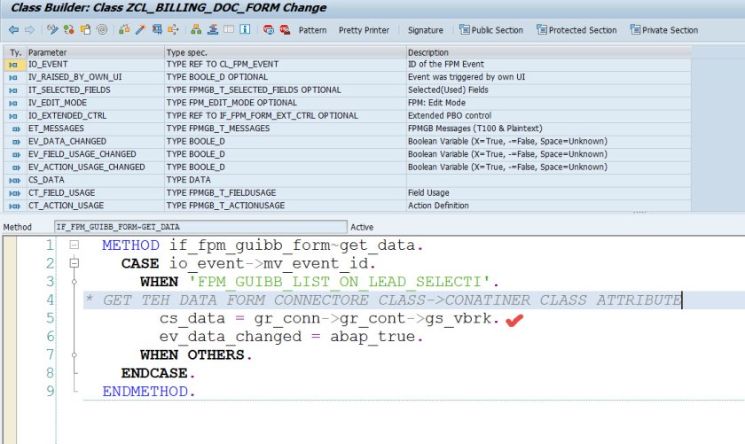Click the importing icon of IO_EXTENDED_CTRL row

[x=12, y=116]
